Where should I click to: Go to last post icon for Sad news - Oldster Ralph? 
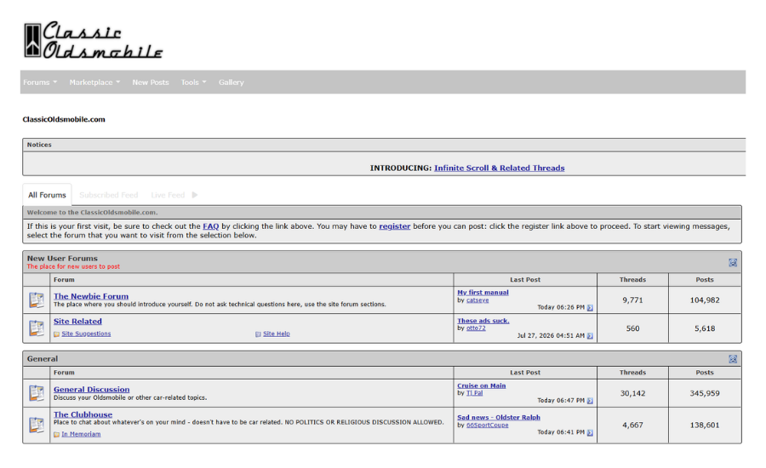pos(590,433)
